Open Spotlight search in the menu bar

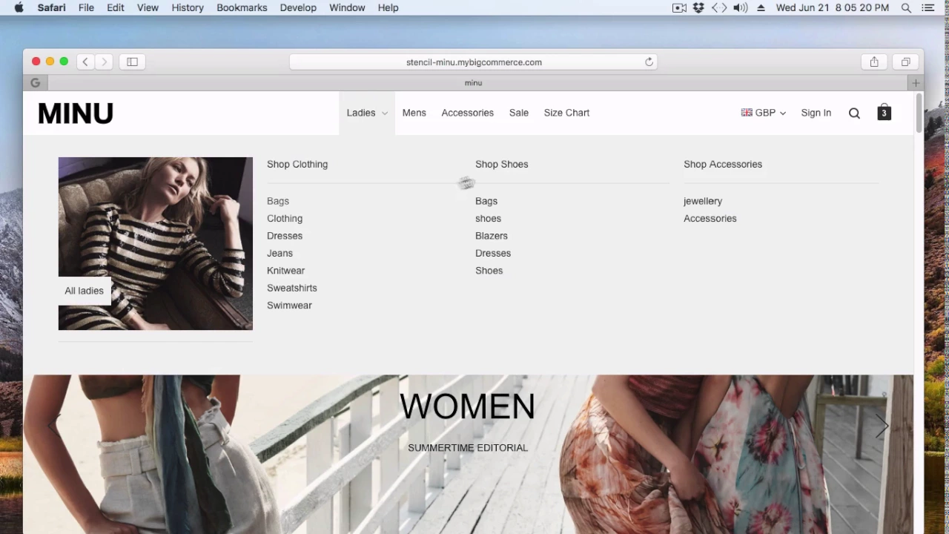pyautogui.click(x=906, y=7)
